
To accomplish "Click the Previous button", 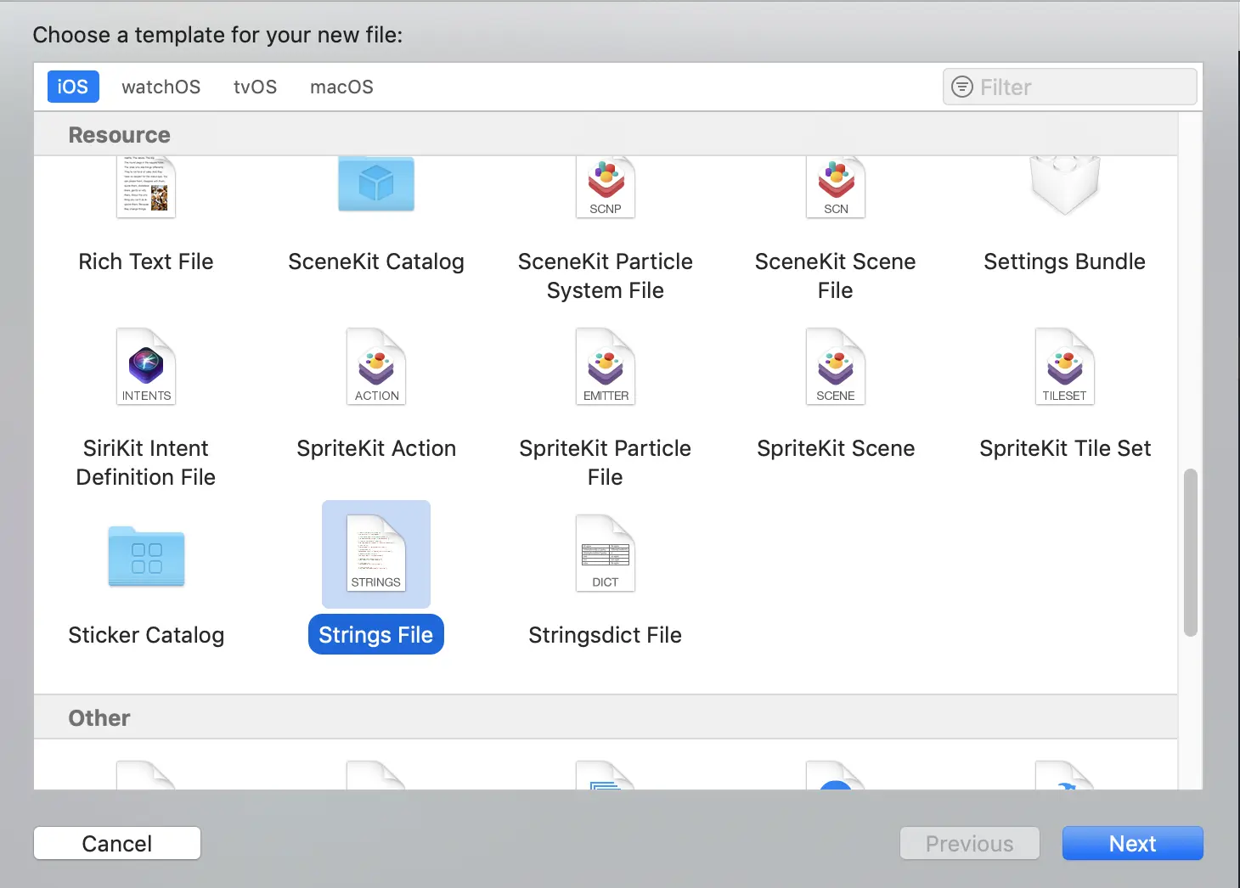I will click(970, 843).
